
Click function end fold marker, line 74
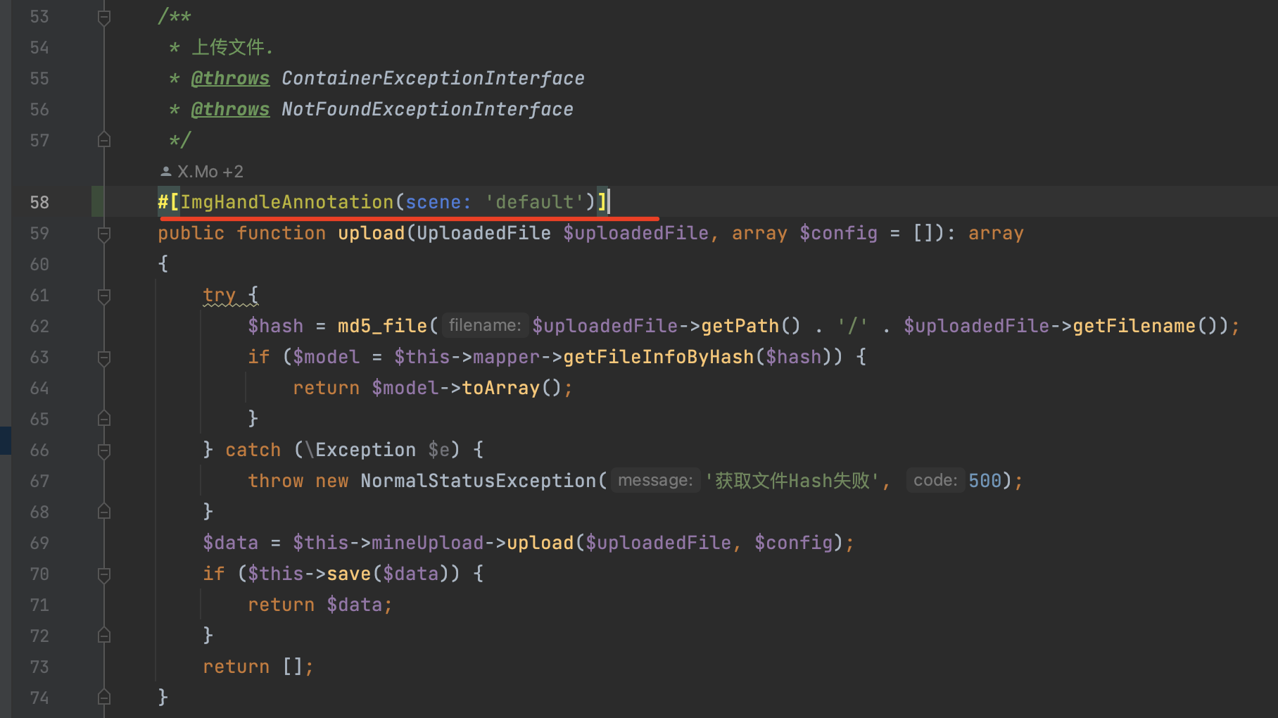pyautogui.click(x=104, y=698)
